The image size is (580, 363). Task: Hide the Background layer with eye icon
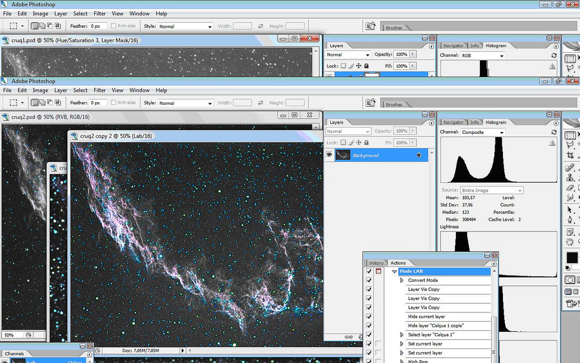click(329, 155)
